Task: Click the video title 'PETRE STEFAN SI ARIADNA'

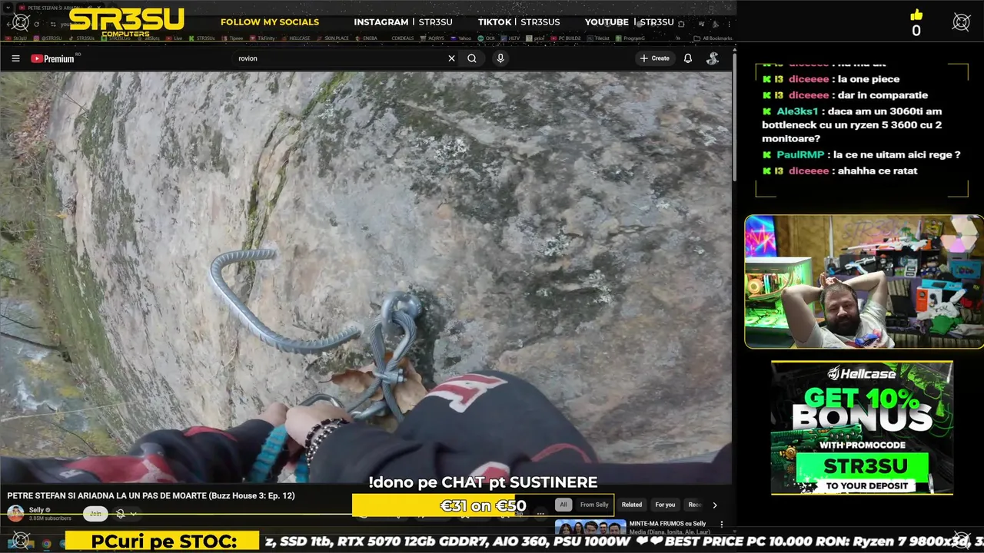Action: (x=151, y=495)
